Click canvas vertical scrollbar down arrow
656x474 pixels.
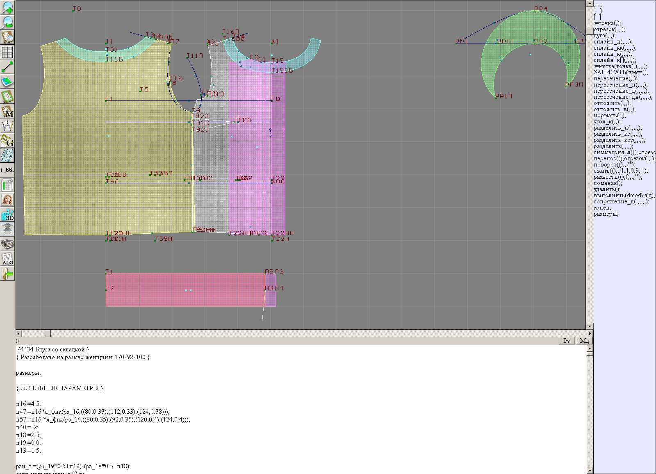[590, 326]
